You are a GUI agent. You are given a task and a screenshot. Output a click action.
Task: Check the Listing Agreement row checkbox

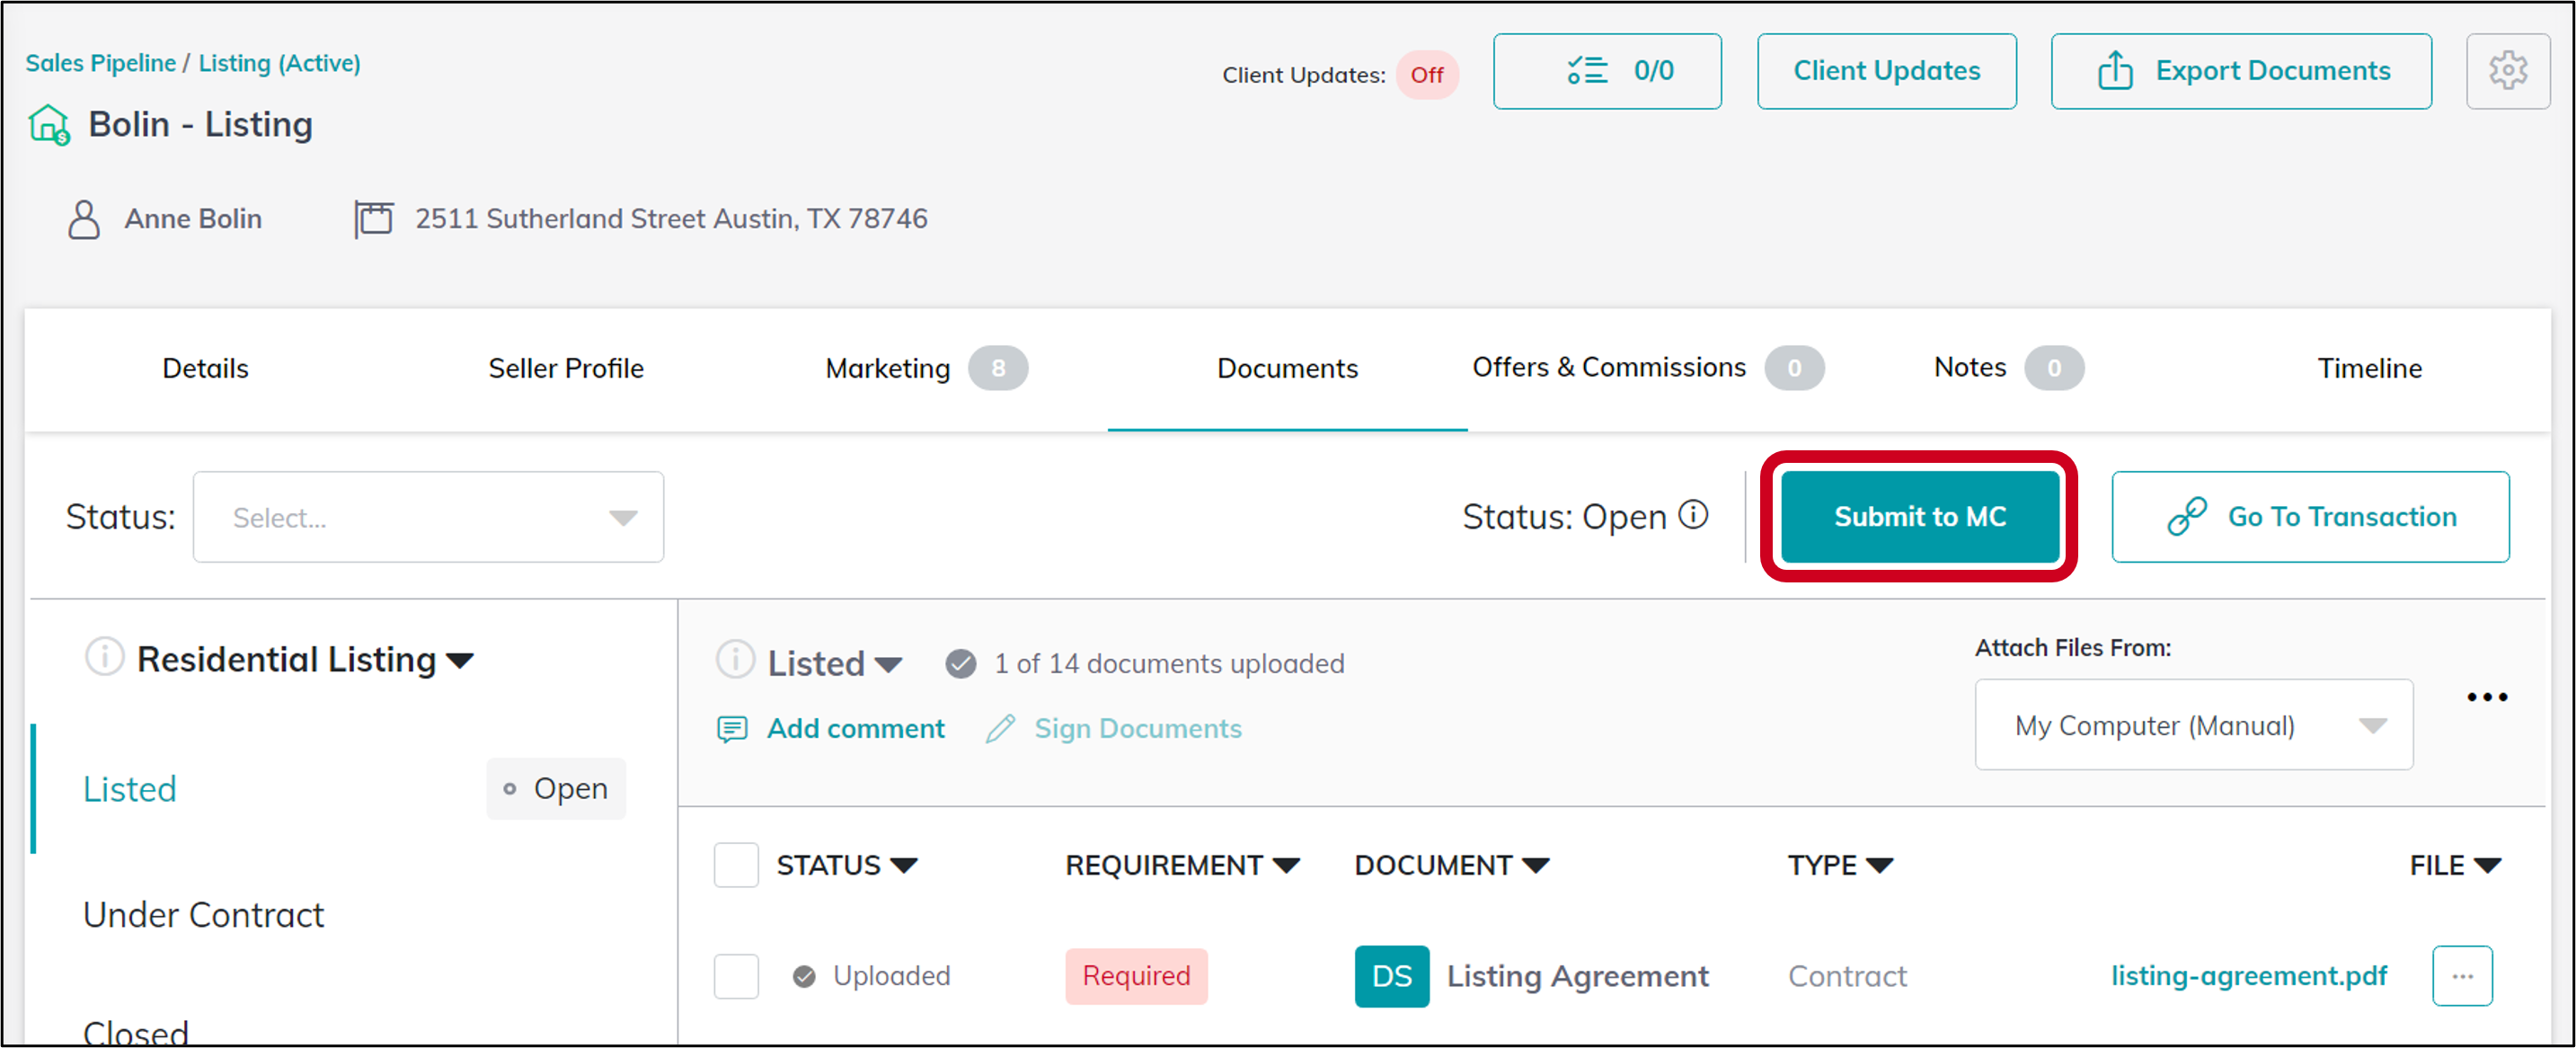[x=736, y=976]
